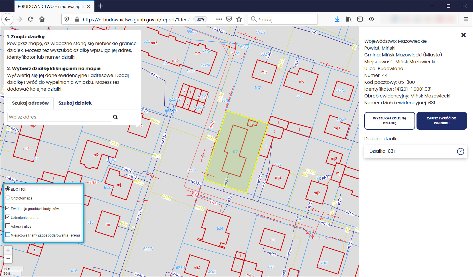
Task: Reload the page in browser
Action: point(31,19)
